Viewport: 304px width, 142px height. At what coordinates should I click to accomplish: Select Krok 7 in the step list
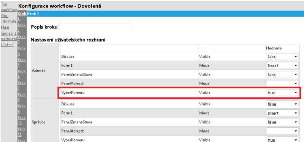tap(22, 85)
